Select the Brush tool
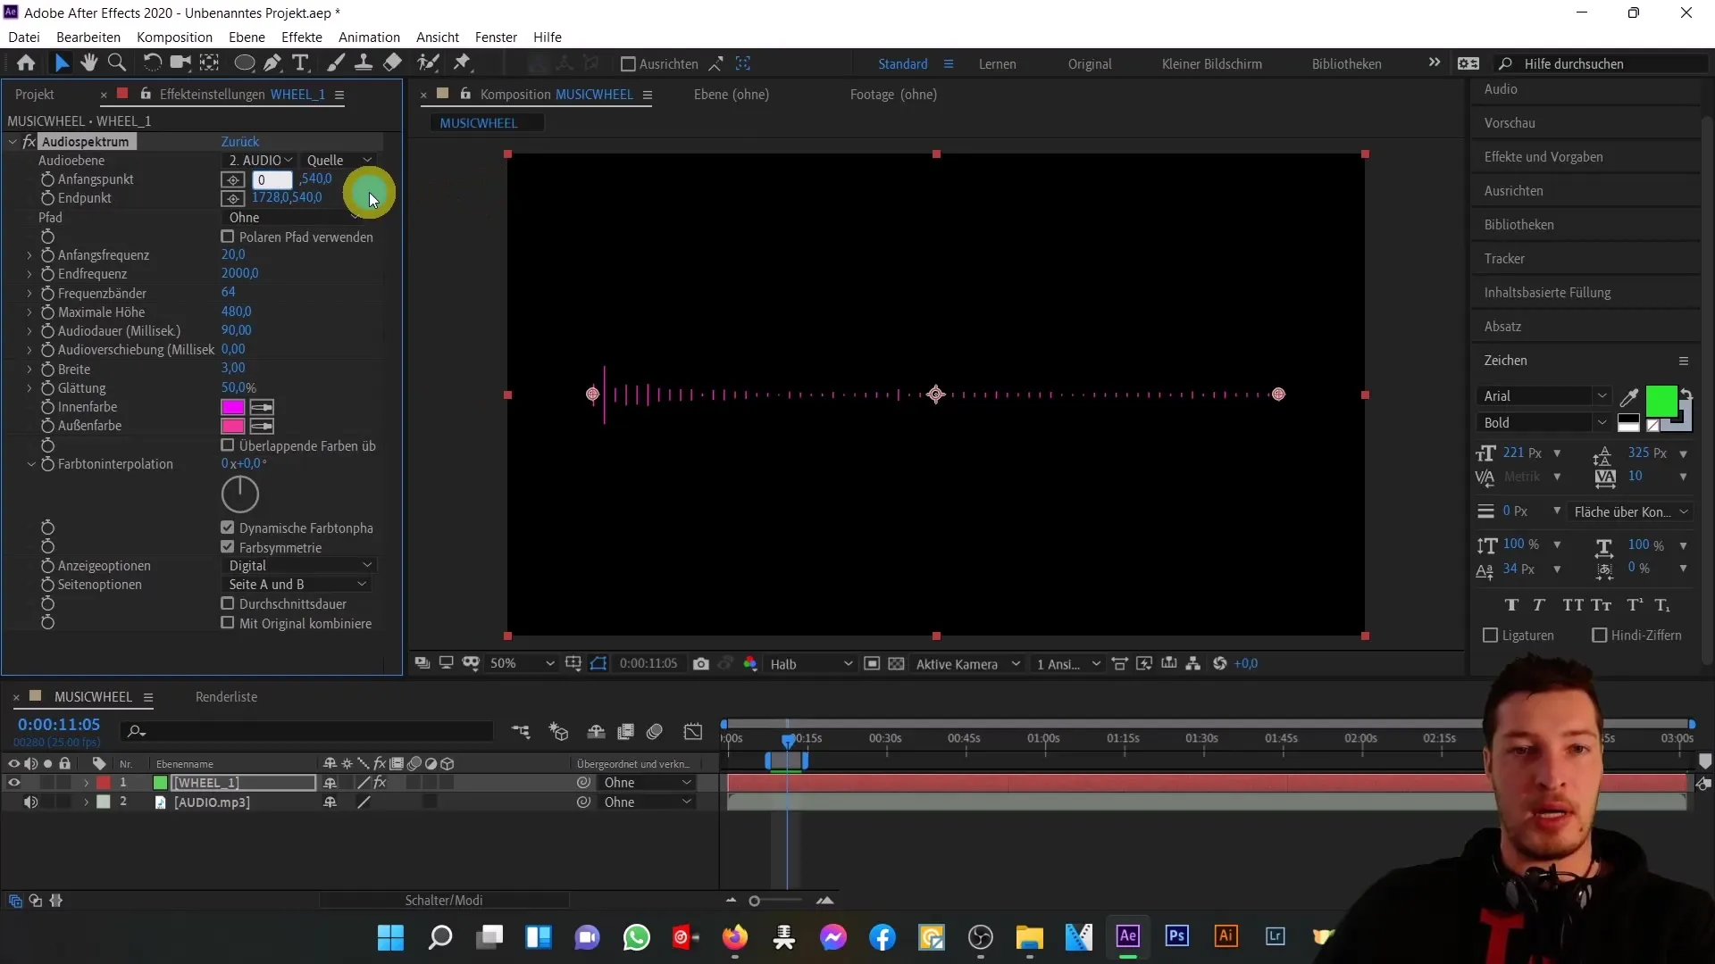This screenshot has width=1715, height=964. 336,62
